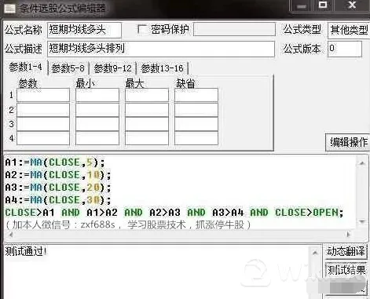Click code line A1:=MA(CLOSE,5);

click(x=55, y=162)
